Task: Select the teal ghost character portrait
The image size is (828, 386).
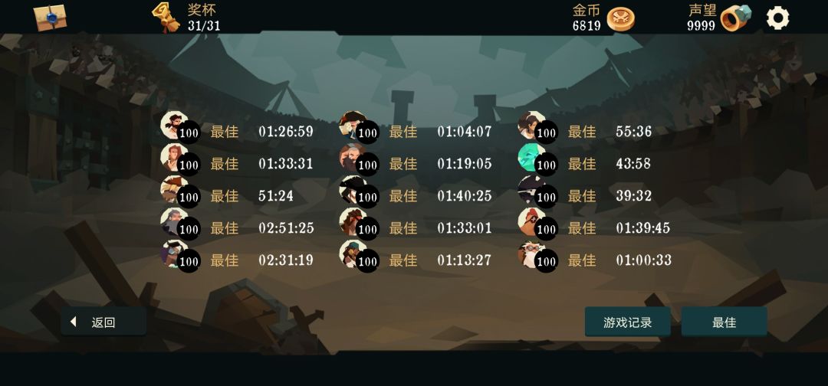Action: (531, 157)
